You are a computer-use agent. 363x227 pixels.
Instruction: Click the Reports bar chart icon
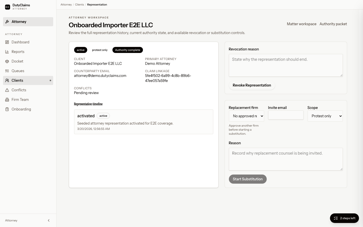point(7,52)
